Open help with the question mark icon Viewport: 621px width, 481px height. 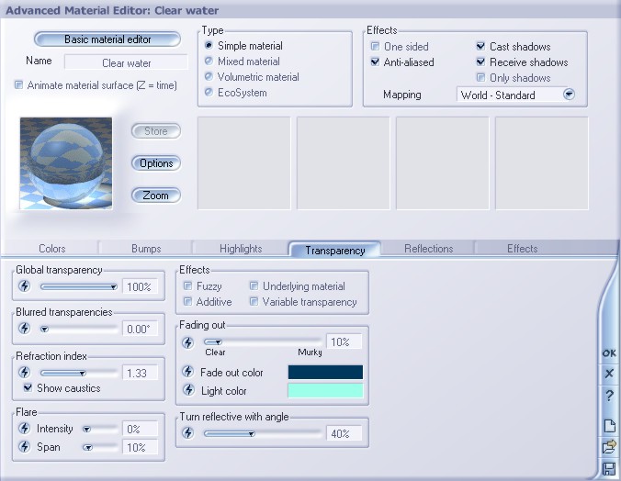point(608,396)
